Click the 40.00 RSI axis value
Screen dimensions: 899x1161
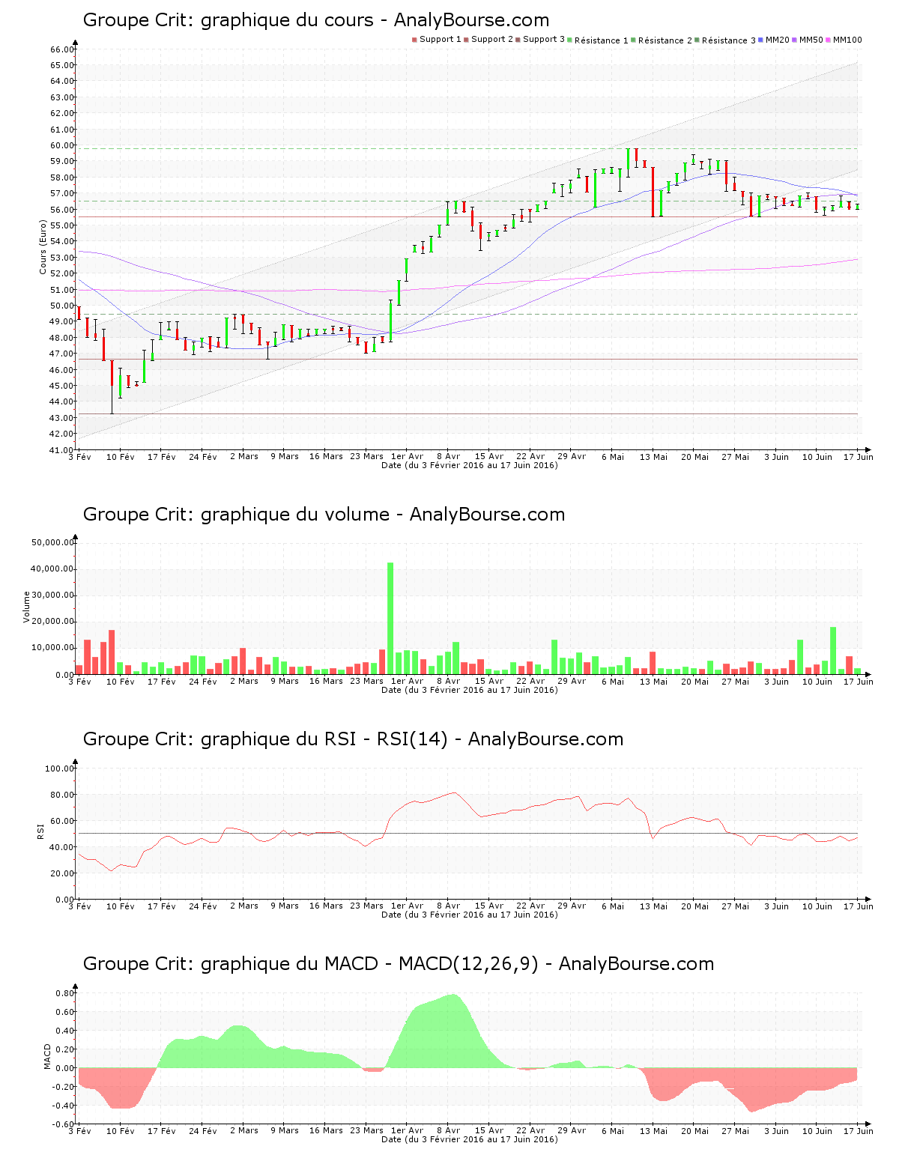click(62, 847)
